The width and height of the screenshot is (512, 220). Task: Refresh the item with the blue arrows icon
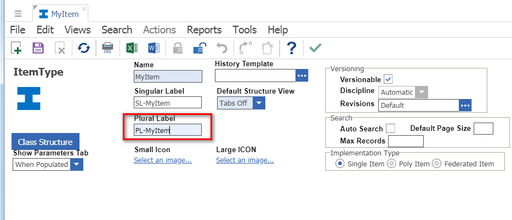pyautogui.click(x=84, y=48)
